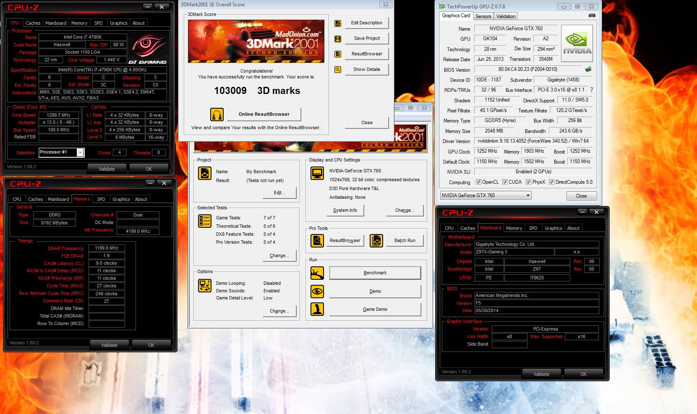Click the Project icon in 3DMark window
The image size is (697, 414).
(x=204, y=173)
